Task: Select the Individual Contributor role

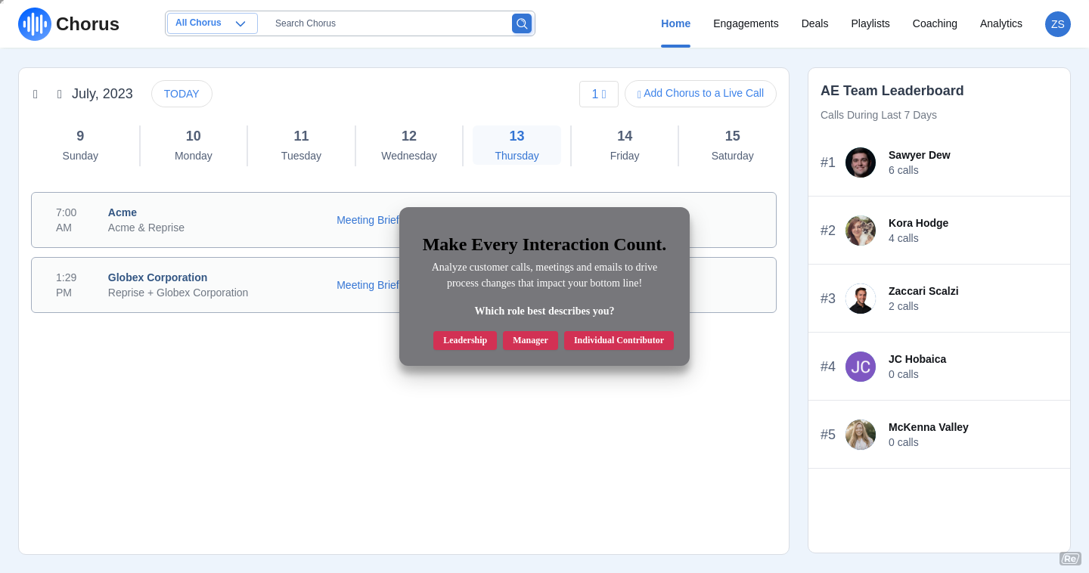Action: click(618, 340)
